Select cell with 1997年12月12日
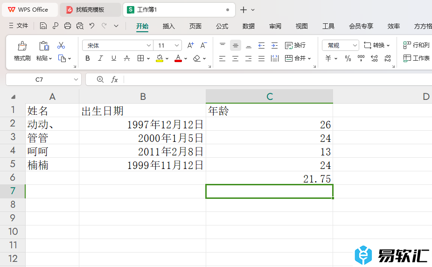This screenshot has height=267, width=432. (x=142, y=124)
